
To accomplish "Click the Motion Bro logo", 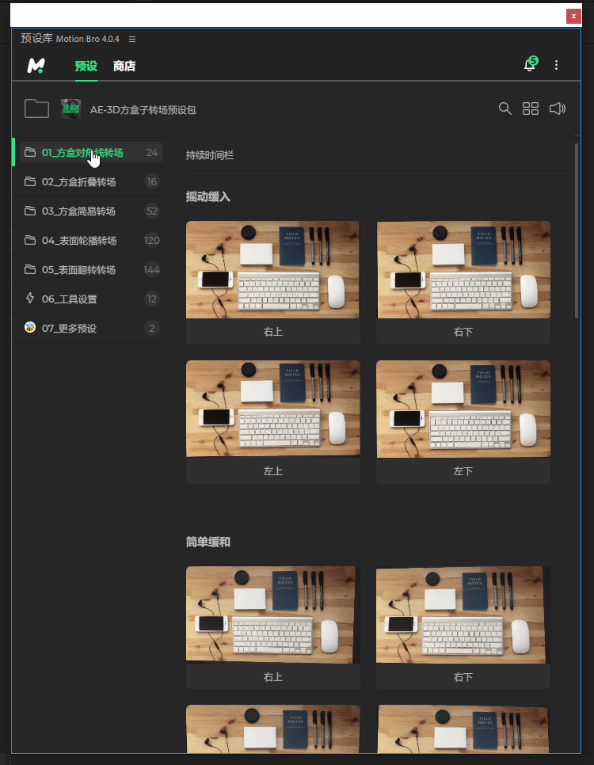I will tap(36, 66).
